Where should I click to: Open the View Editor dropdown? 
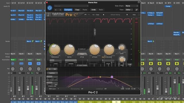click(129, 10)
